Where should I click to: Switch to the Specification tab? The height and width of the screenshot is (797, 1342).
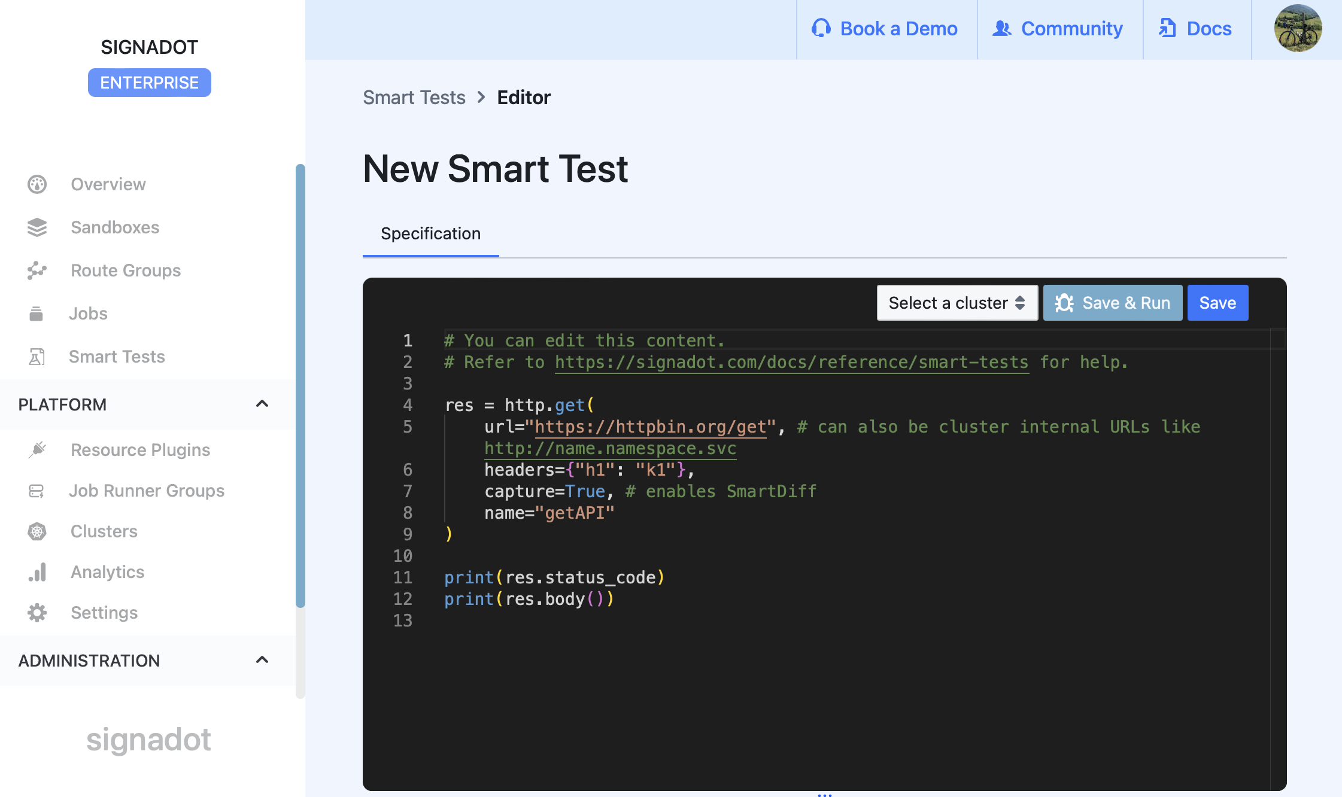(430, 232)
